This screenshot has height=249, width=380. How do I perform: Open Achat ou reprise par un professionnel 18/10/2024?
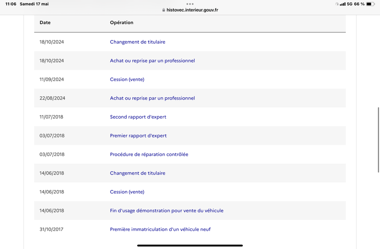coord(152,61)
